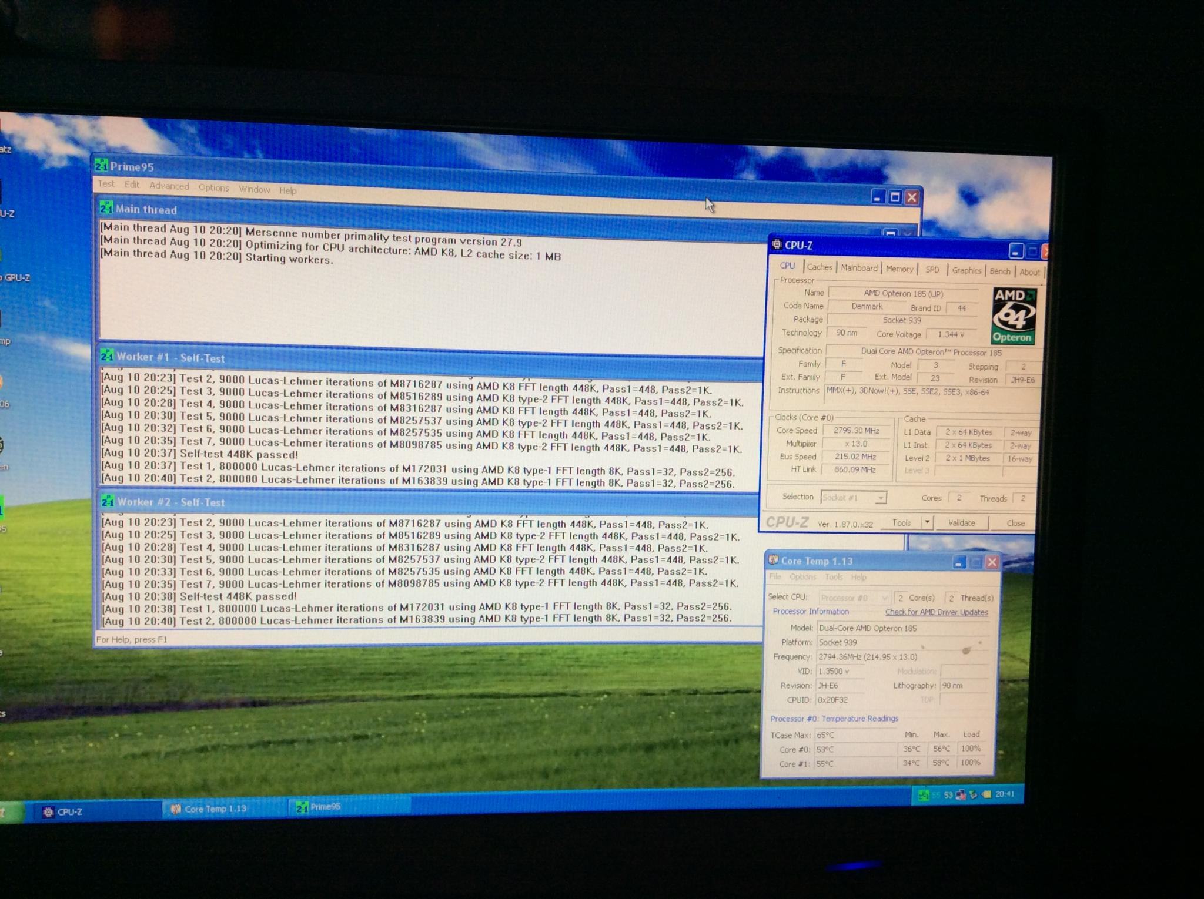
Task: Click the Core Voltage value 1.344 V
Action: pyautogui.click(x=951, y=334)
